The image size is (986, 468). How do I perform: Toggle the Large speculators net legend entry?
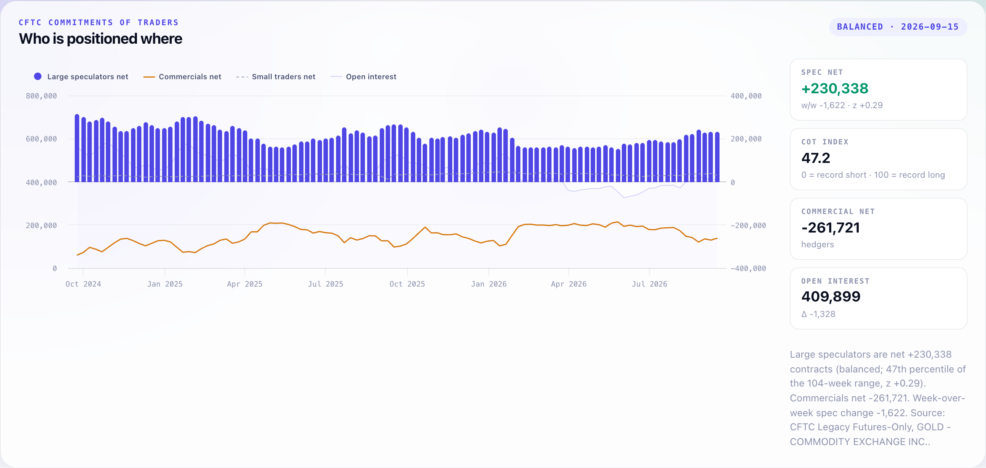81,77
